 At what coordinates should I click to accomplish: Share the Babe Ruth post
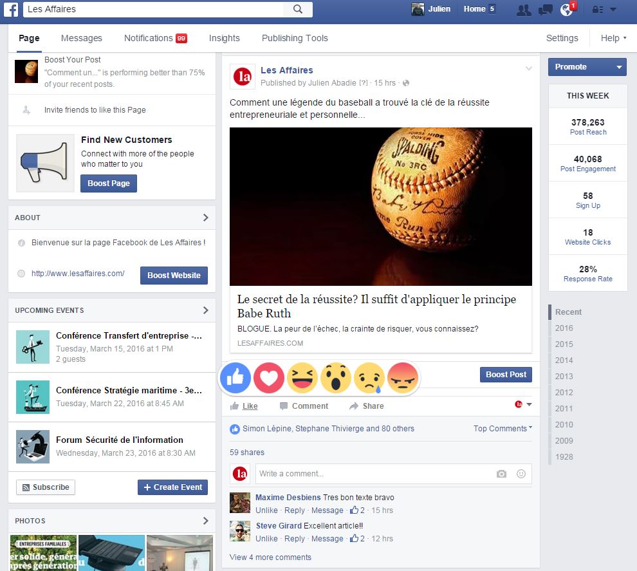367,406
